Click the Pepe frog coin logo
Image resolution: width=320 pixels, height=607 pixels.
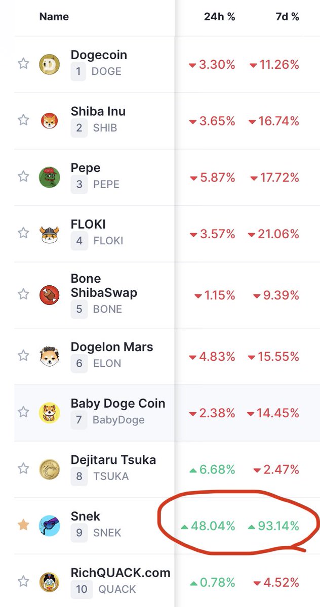pos(50,177)
